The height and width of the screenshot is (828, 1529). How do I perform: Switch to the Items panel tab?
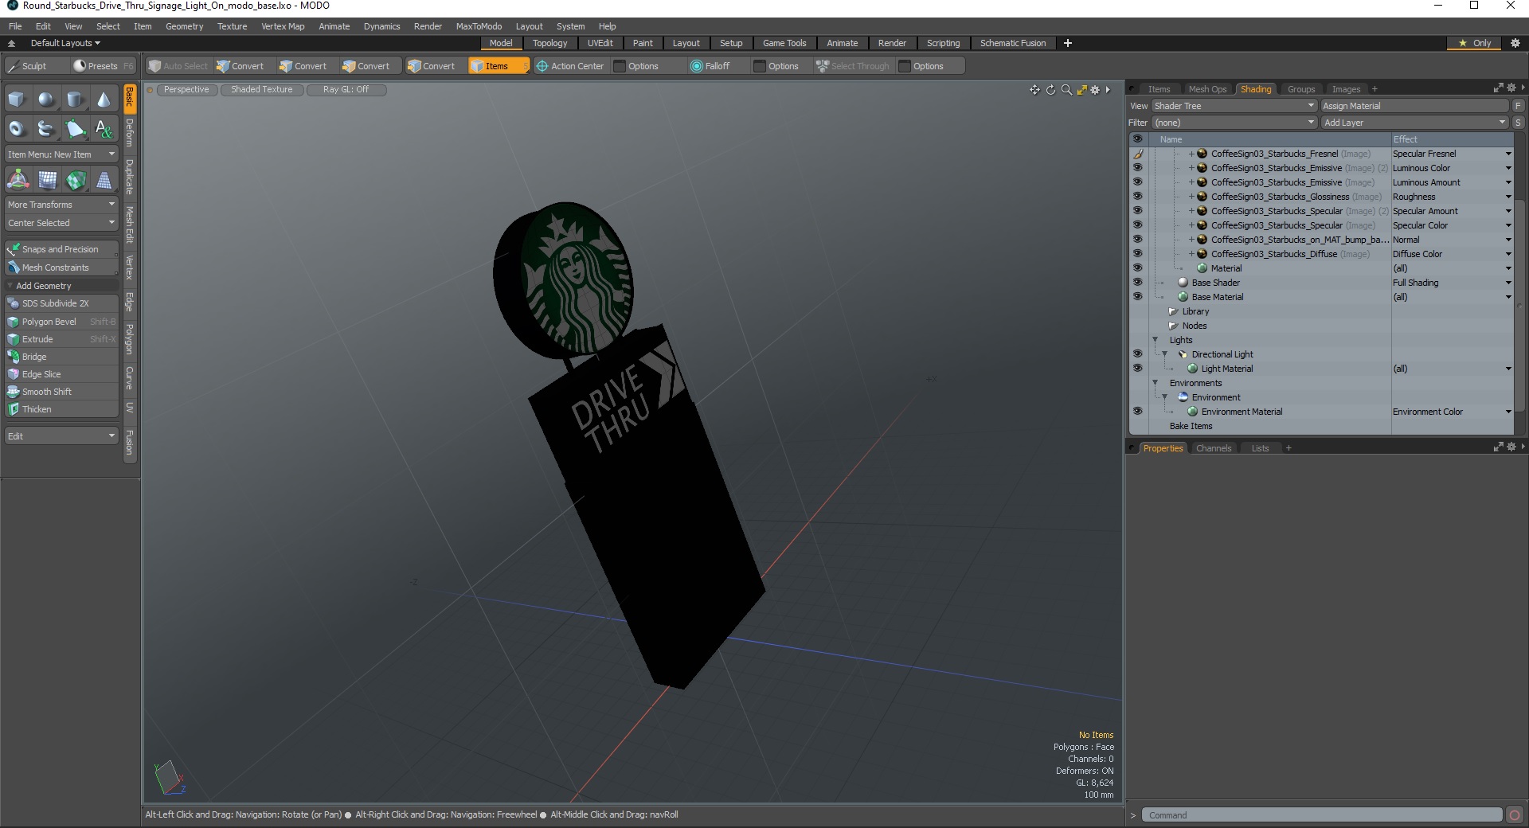[1159, 89]
